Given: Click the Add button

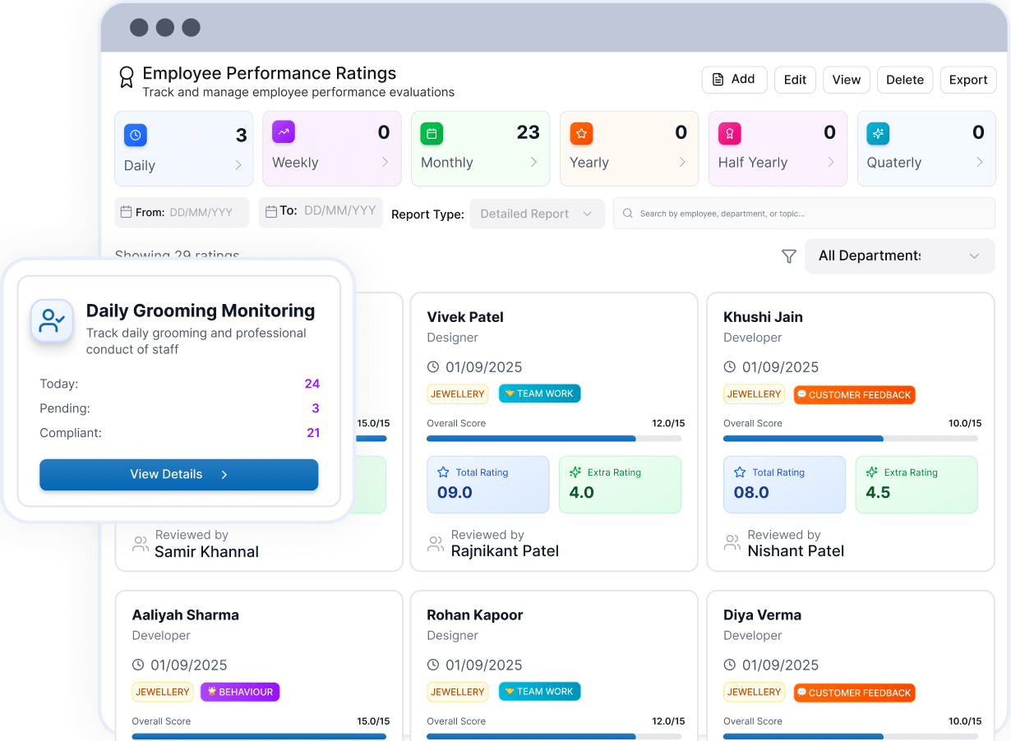Looking at the screenshot, I should tap(733, 80).
